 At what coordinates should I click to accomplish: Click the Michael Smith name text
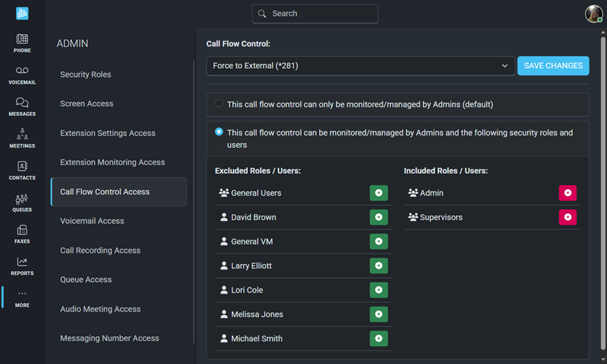click(257, 338)
